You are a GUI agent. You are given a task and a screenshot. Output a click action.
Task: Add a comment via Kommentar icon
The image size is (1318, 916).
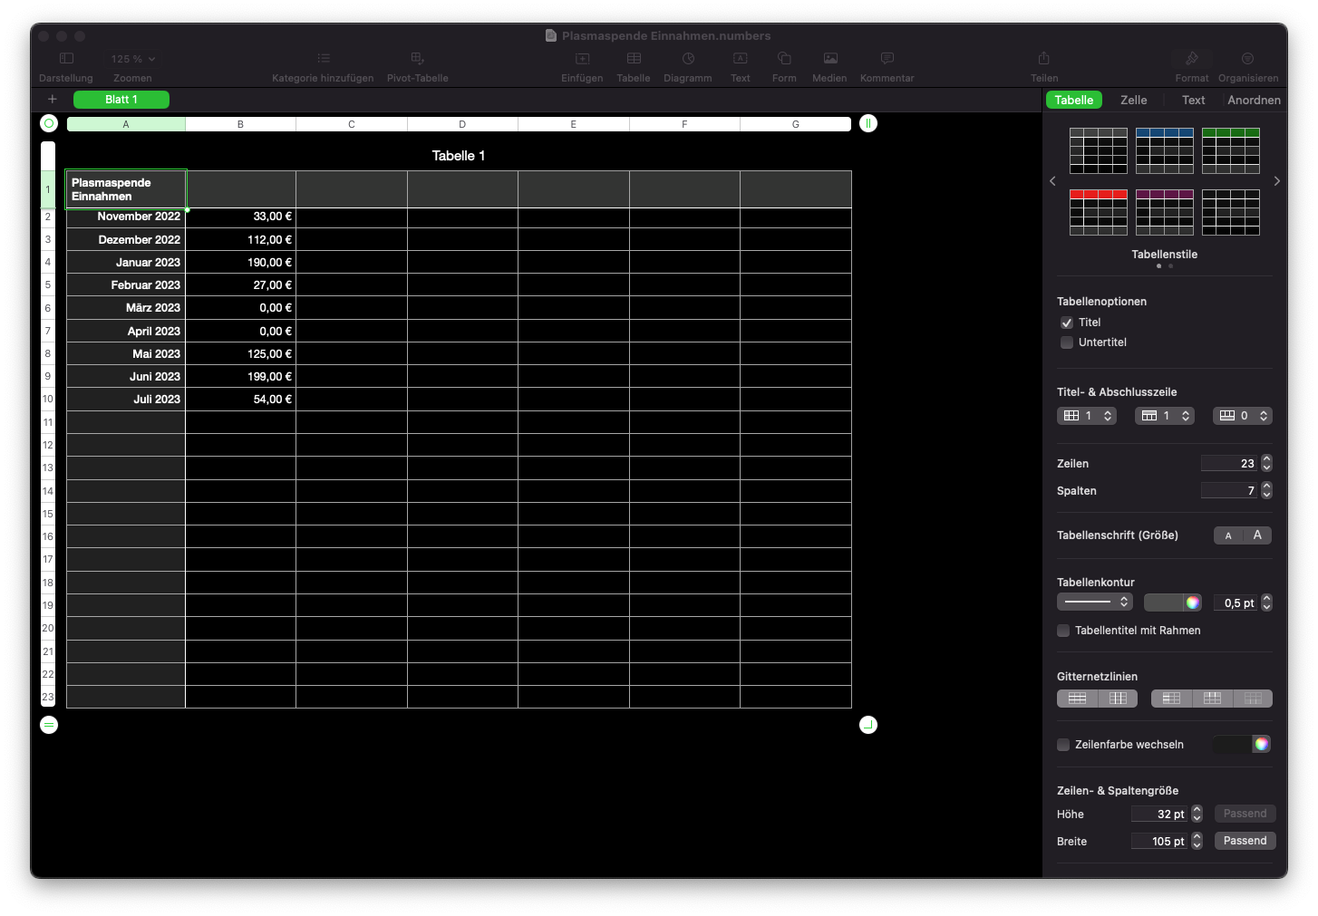click(x=887, y=59)
